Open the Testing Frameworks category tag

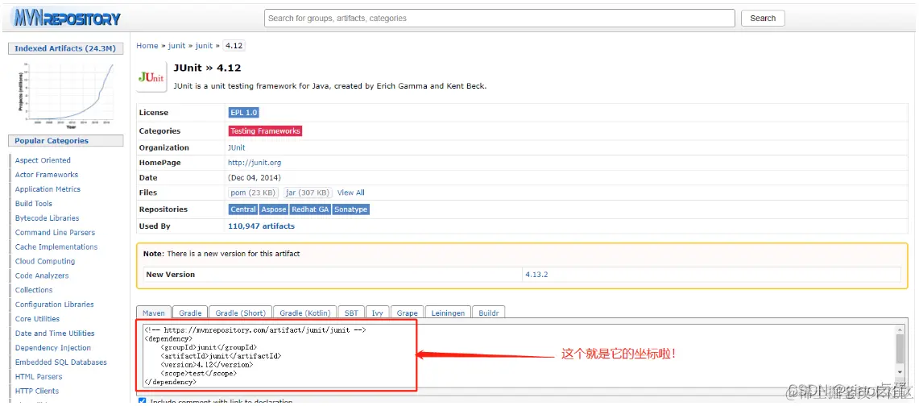[x=265, y=131]
